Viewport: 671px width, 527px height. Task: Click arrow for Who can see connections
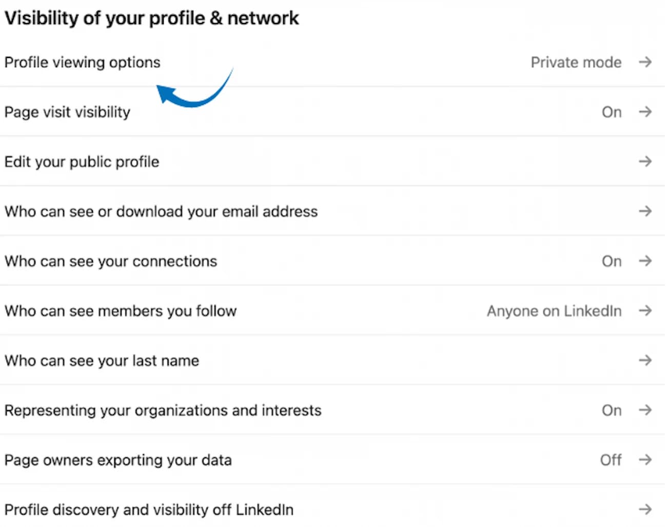(645, 261)
